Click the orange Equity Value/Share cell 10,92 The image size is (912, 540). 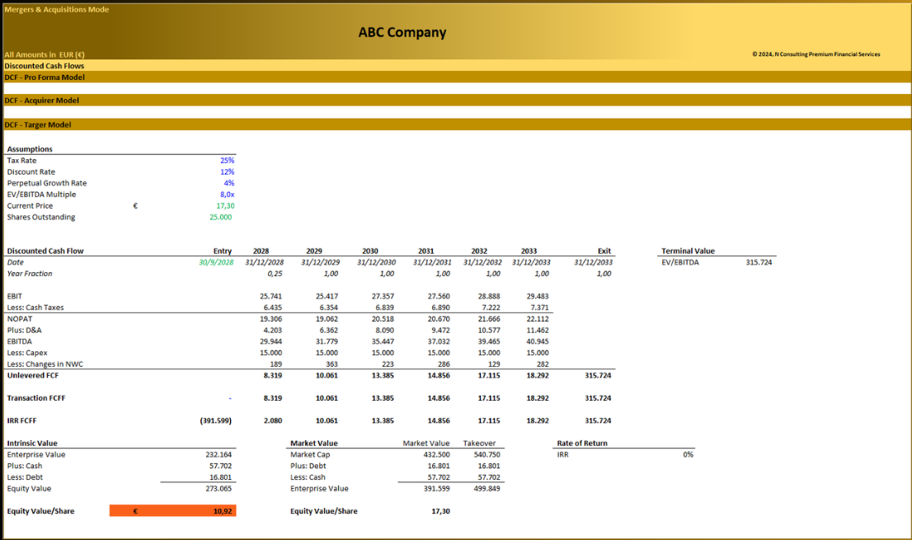[172, 511]
